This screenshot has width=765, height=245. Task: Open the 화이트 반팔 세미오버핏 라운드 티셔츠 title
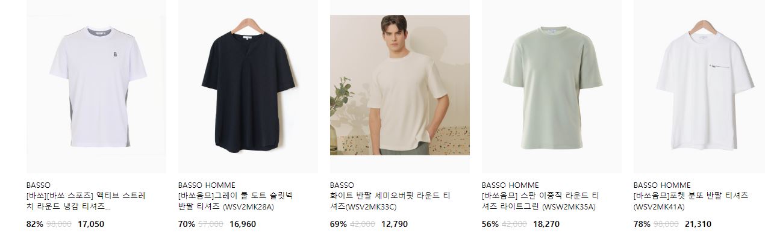pyautogui.click(x=390, y=201)
